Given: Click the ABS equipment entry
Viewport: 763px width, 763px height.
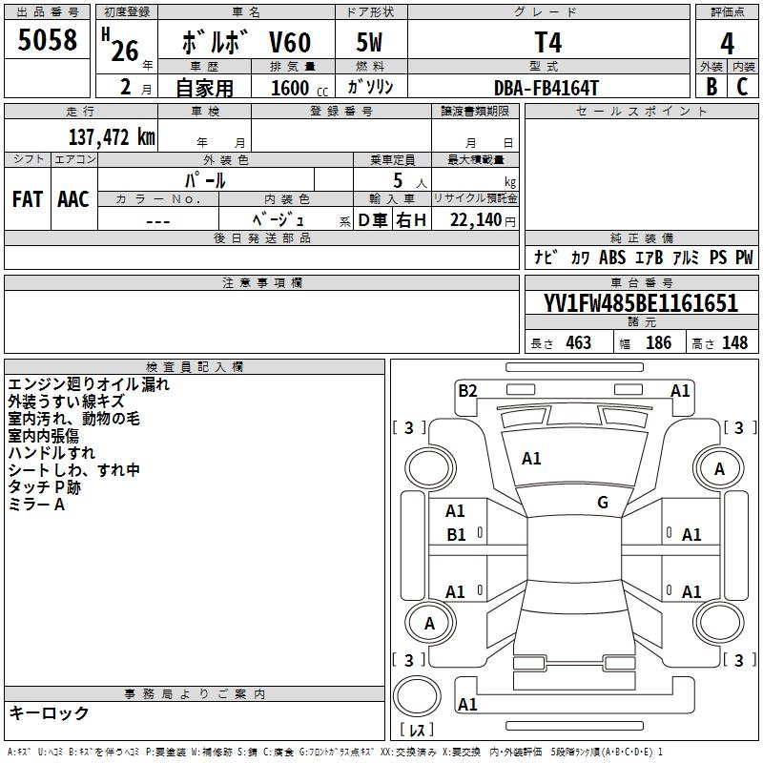Looking at the screenshot, I should [x=612, y=257].
